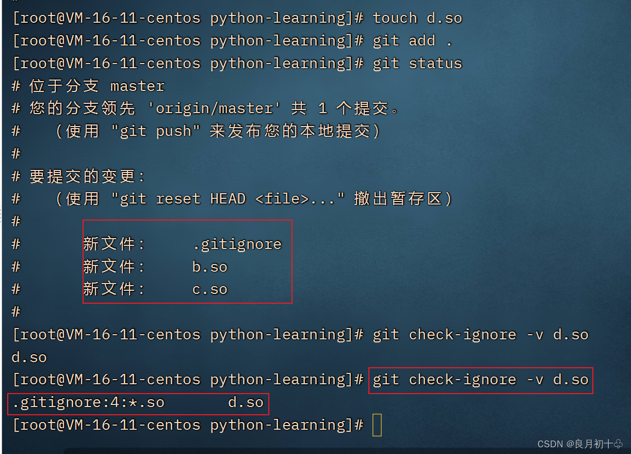Click the git status command text
Screen dimensions: 631x454
click(x=416, y=63)
